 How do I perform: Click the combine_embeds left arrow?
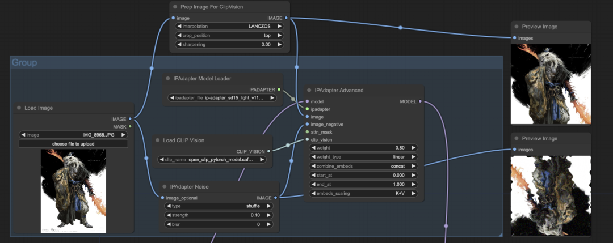tap(313, 166)
